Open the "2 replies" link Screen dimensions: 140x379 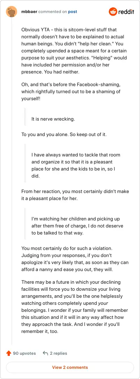pos(58,353)
